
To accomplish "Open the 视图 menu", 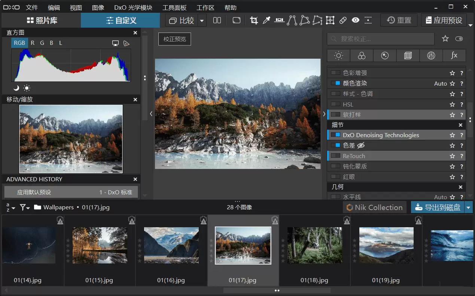I will (x=76, y=7).
